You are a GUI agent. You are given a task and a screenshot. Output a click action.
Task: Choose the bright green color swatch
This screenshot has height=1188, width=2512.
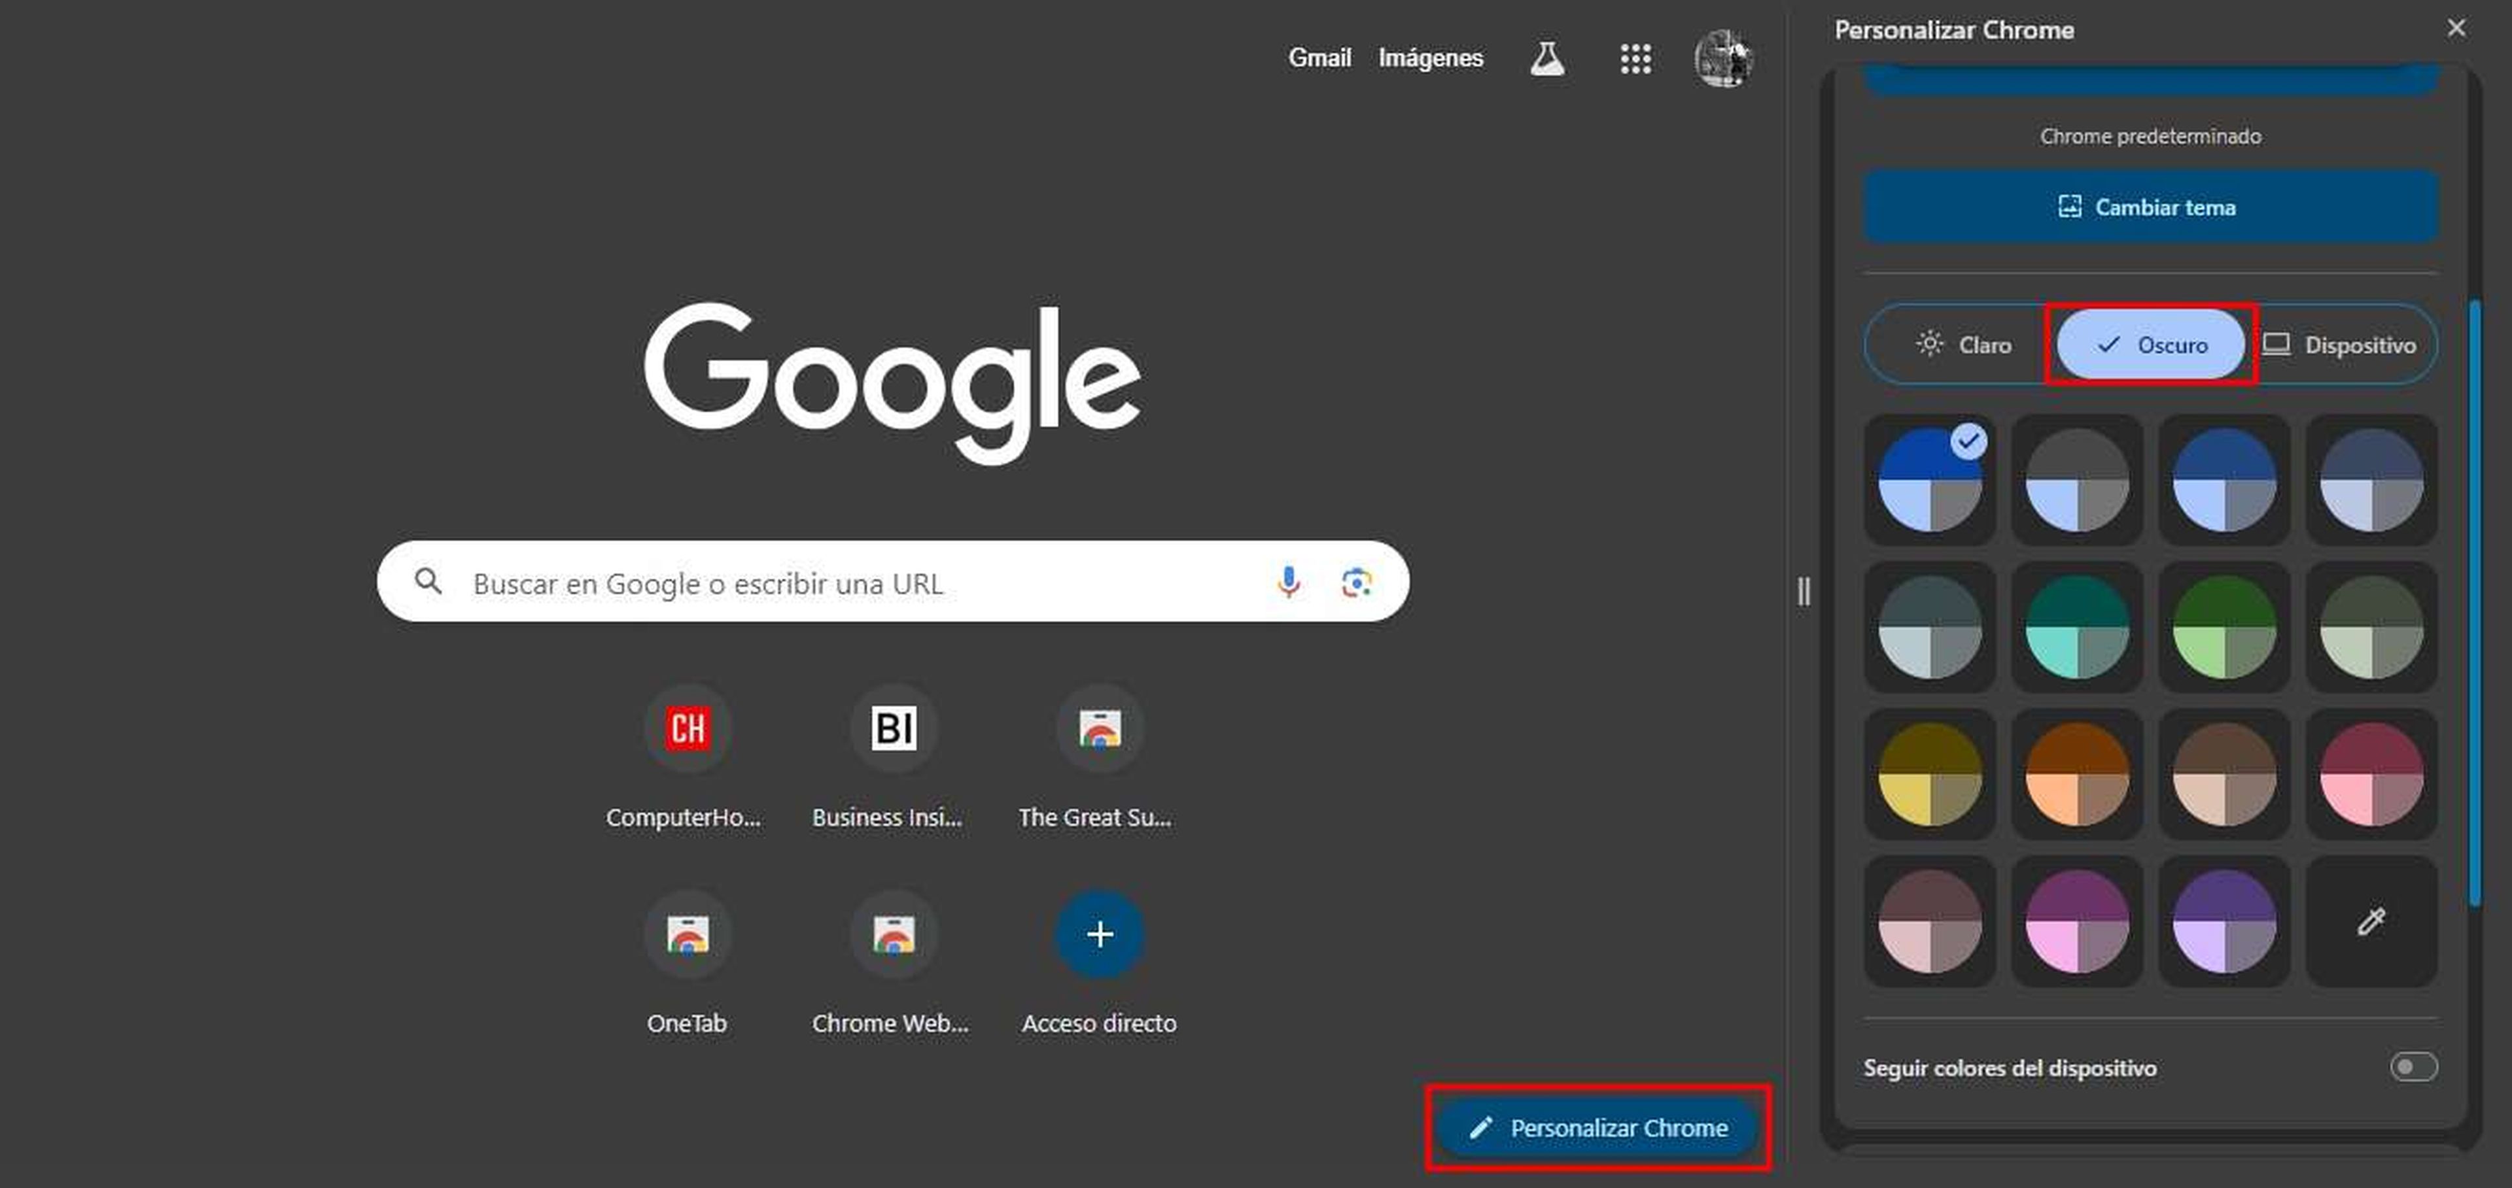tap(2224, 626)
